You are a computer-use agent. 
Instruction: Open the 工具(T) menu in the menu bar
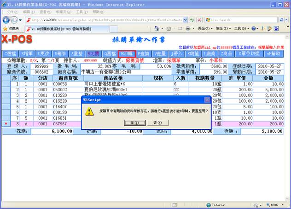81,11
